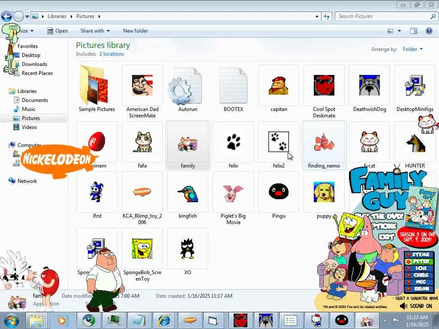The width and height of the screenshot is (439, 329).
Task: Click EXIT in the Family Guy panel
Action: [x=386, y=237]
